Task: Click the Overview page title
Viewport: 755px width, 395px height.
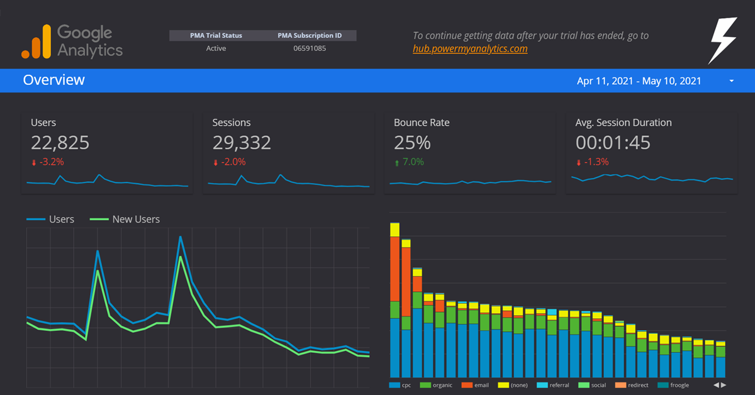Action: click(54, 81)
